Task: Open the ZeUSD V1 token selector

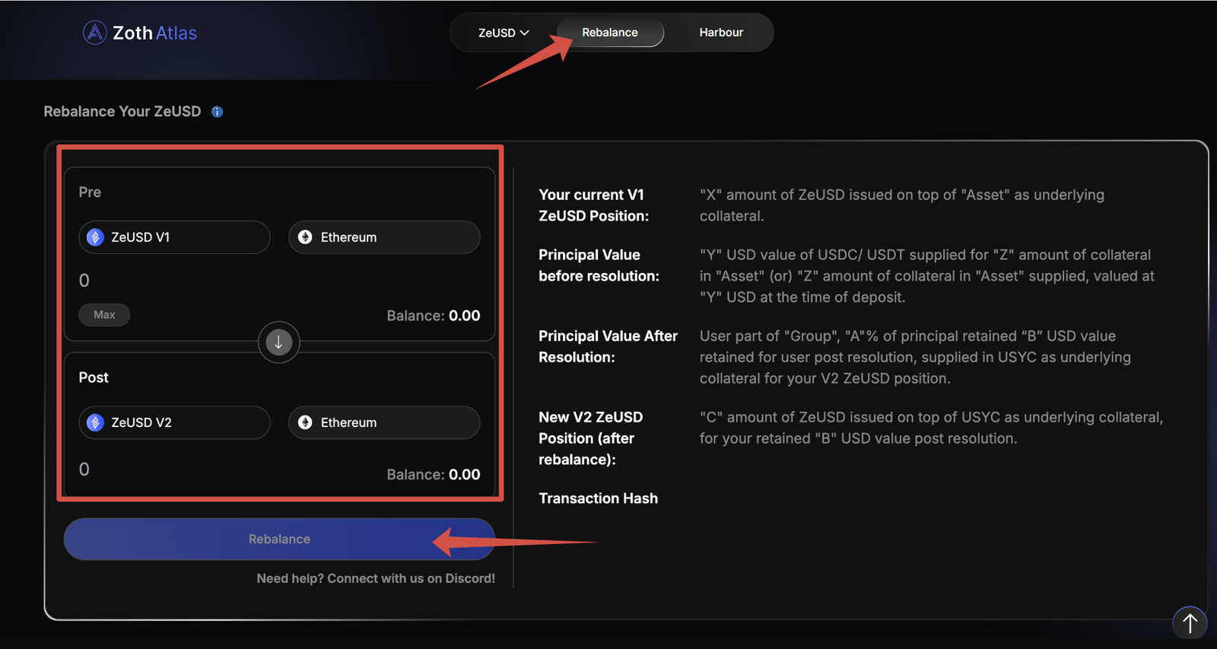Action: click(x=175, y=237)
